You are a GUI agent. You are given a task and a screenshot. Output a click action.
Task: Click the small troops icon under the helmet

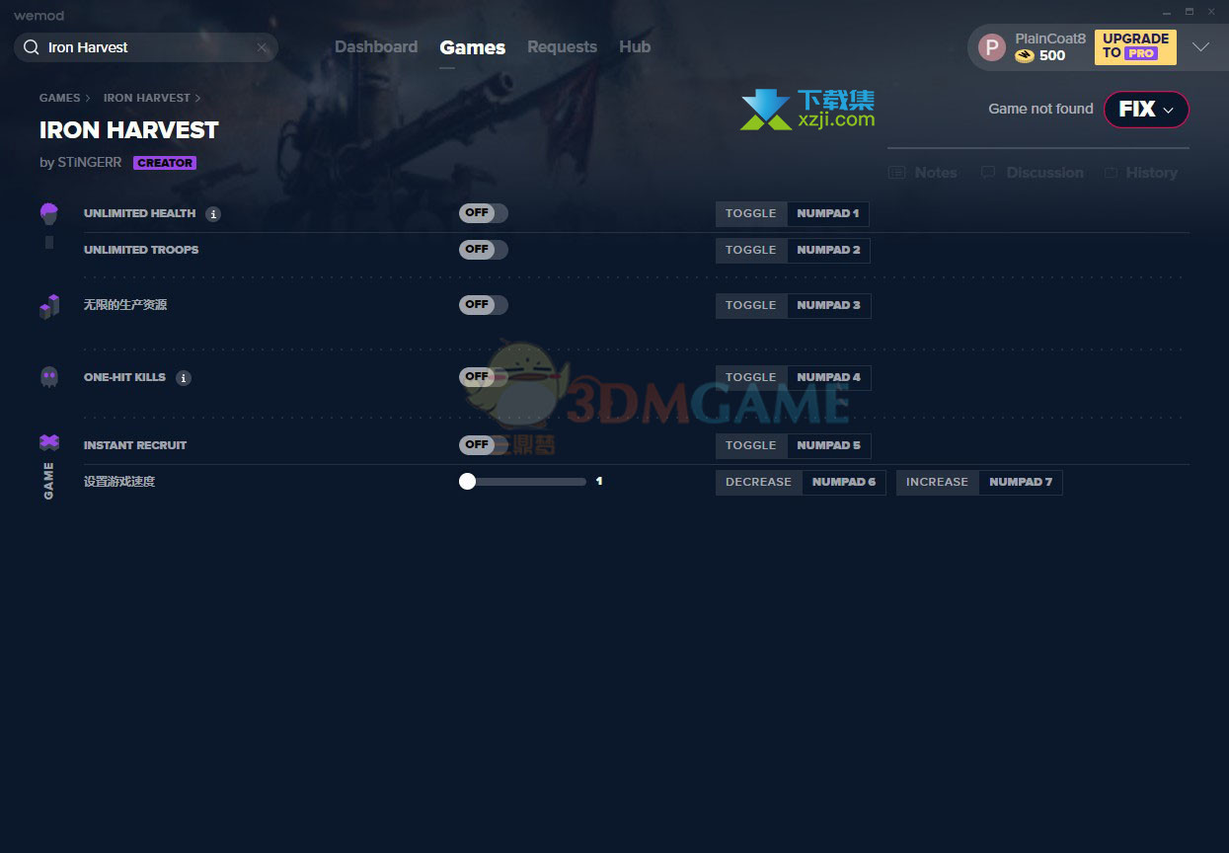click(49, 242)
